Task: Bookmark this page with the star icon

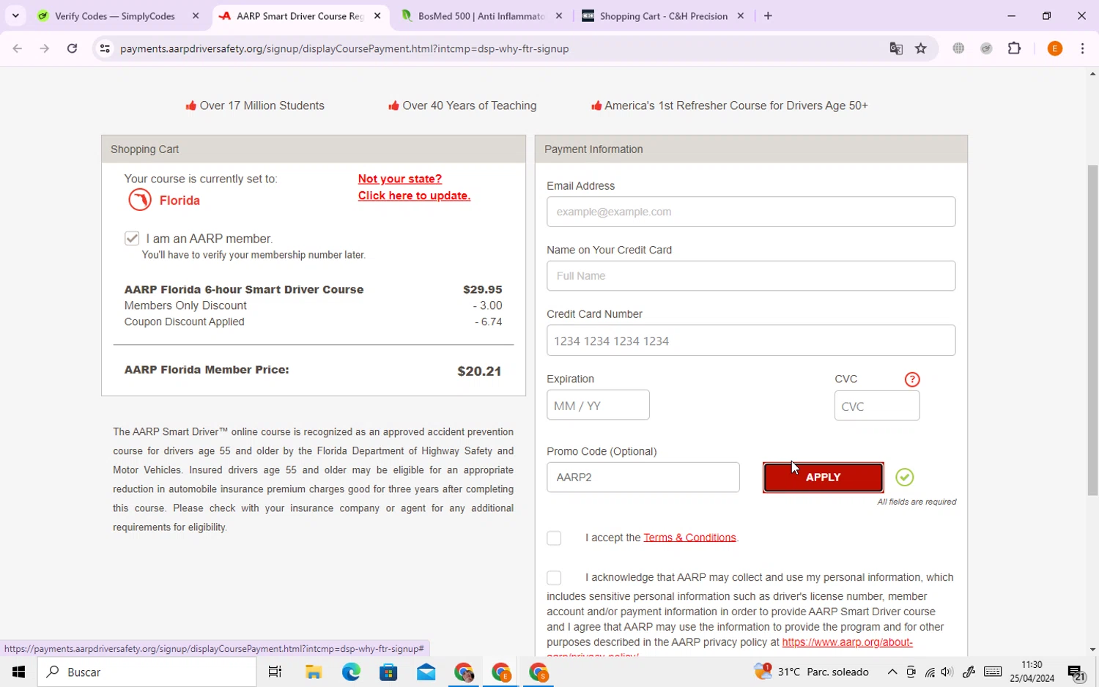Action: 921,48
